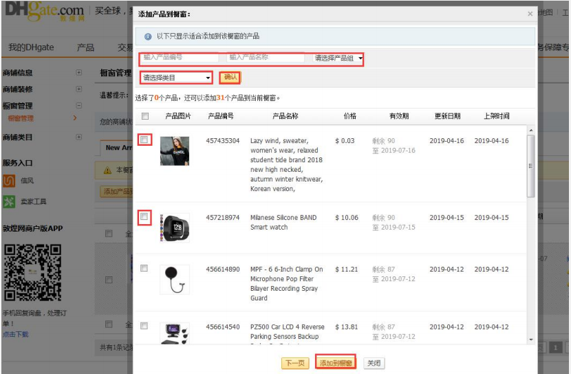Click scrollbar down arrow in product list
Viewport: 571px width, 374px height.
click(x=531, y=340)
